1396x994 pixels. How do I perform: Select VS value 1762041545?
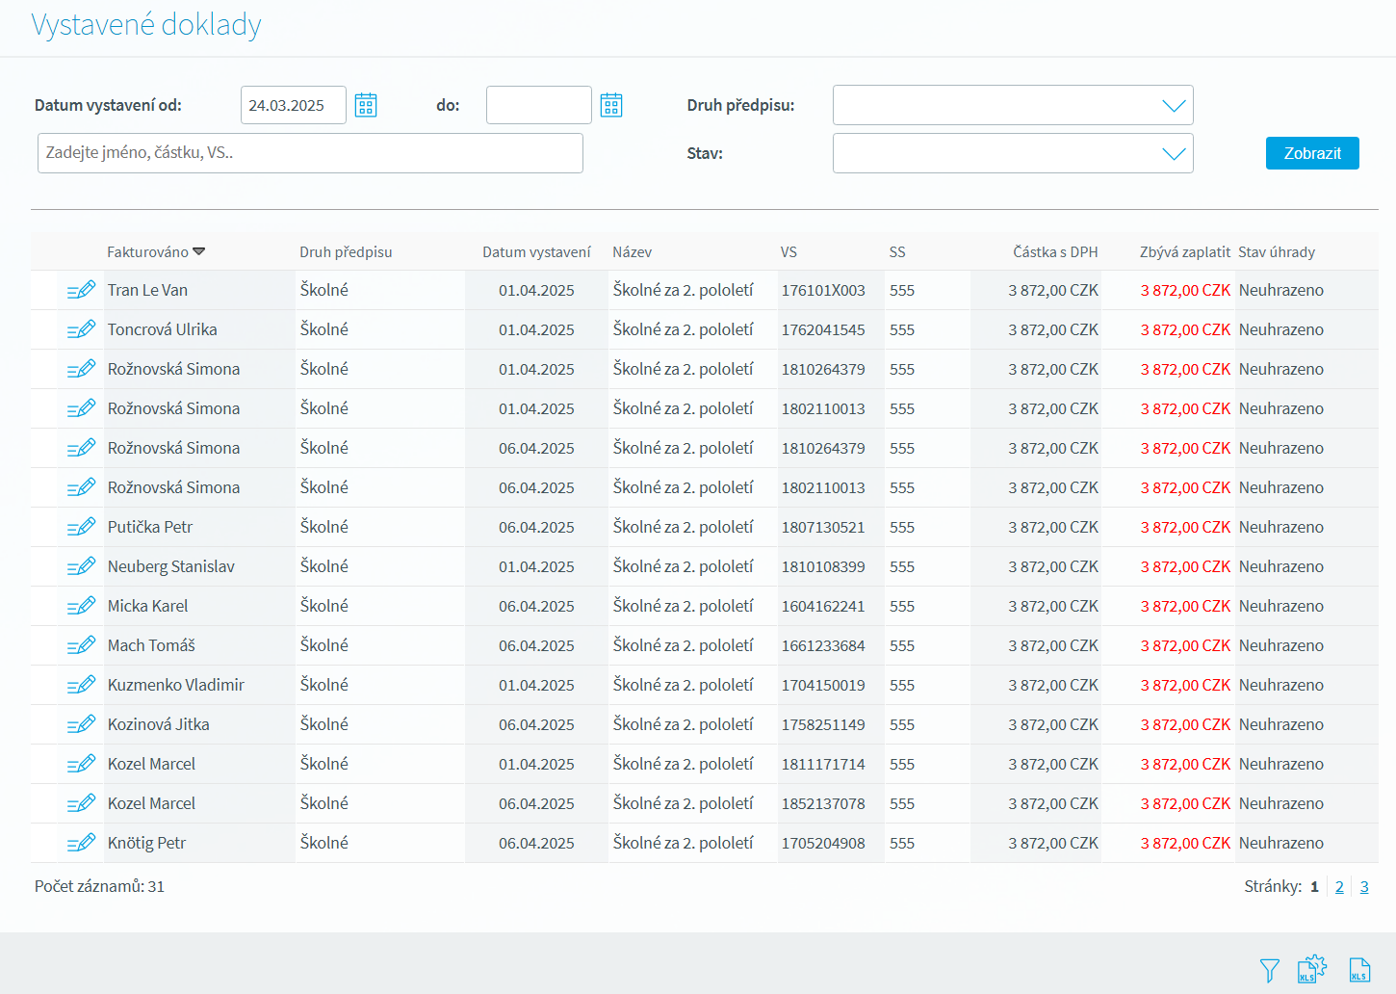click(823, 329)
